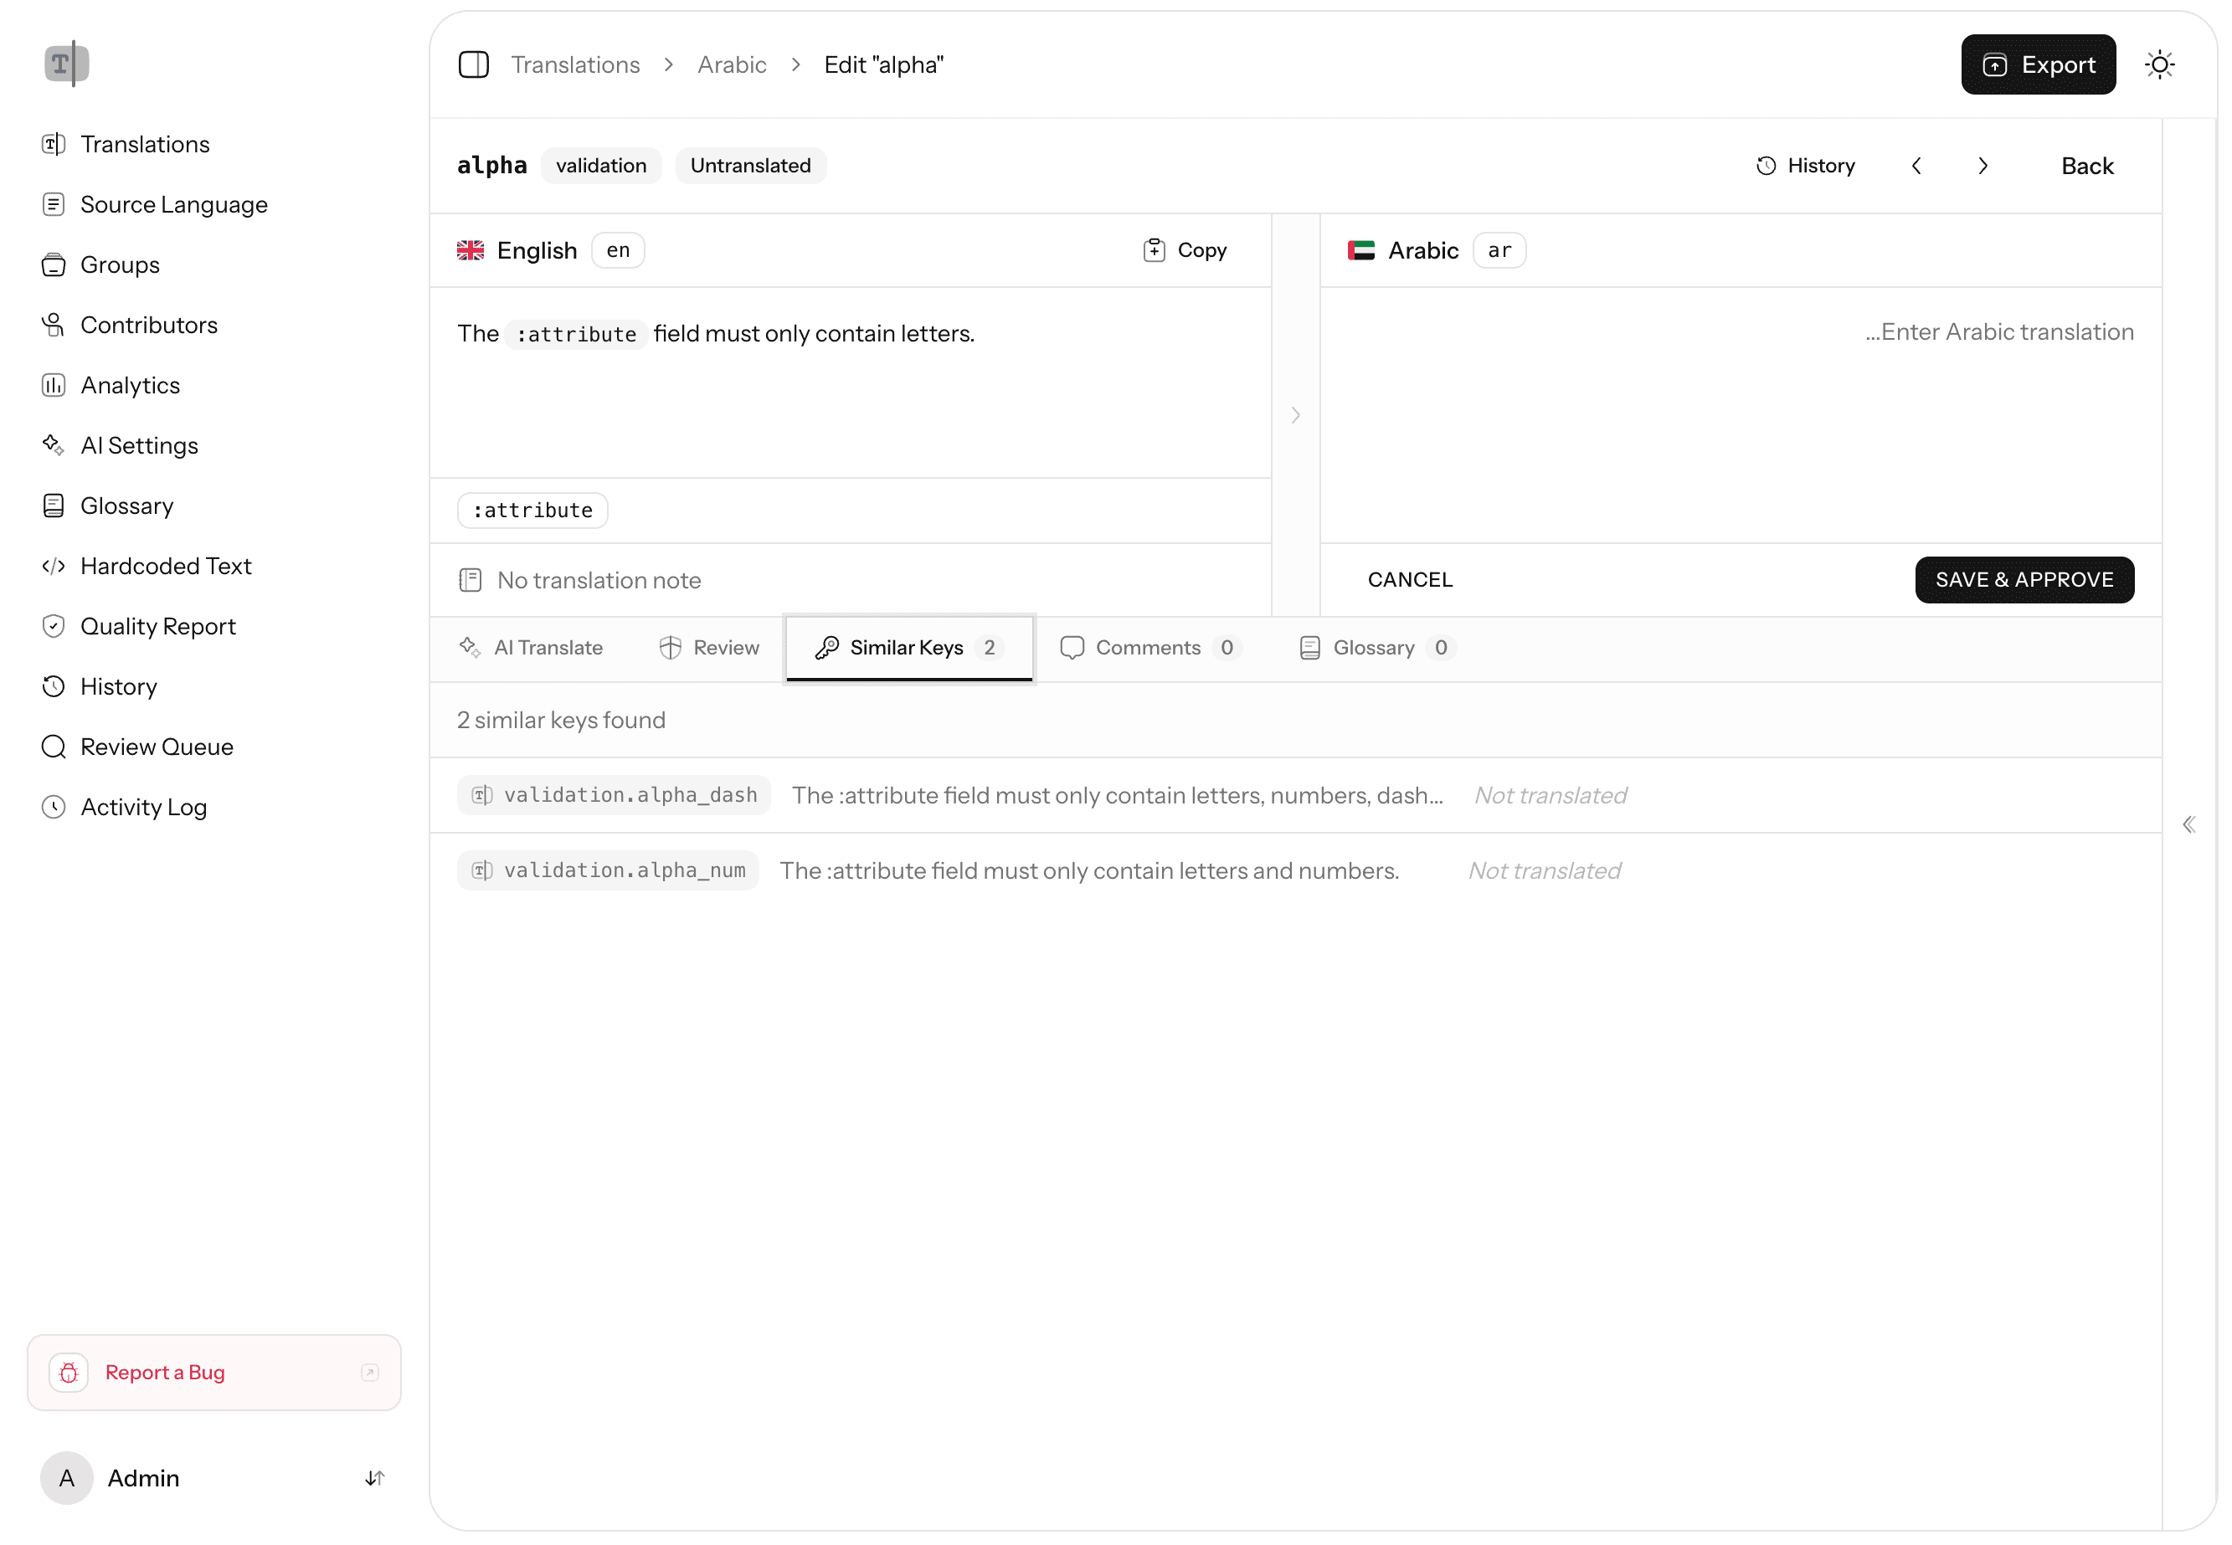Open the Activity Log

click(142, 805)
